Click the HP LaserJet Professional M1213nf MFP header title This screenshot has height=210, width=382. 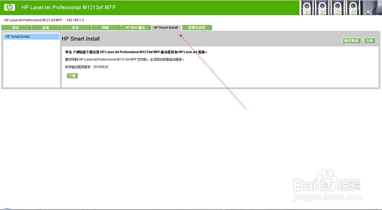[68, 7]
